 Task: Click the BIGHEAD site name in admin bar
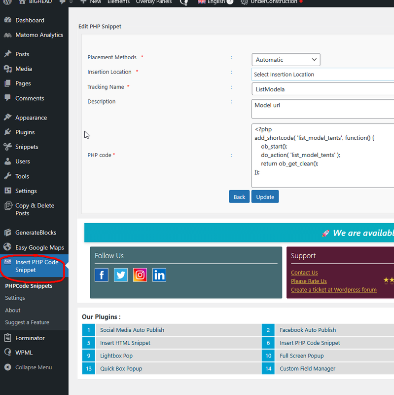click(40, 2)
